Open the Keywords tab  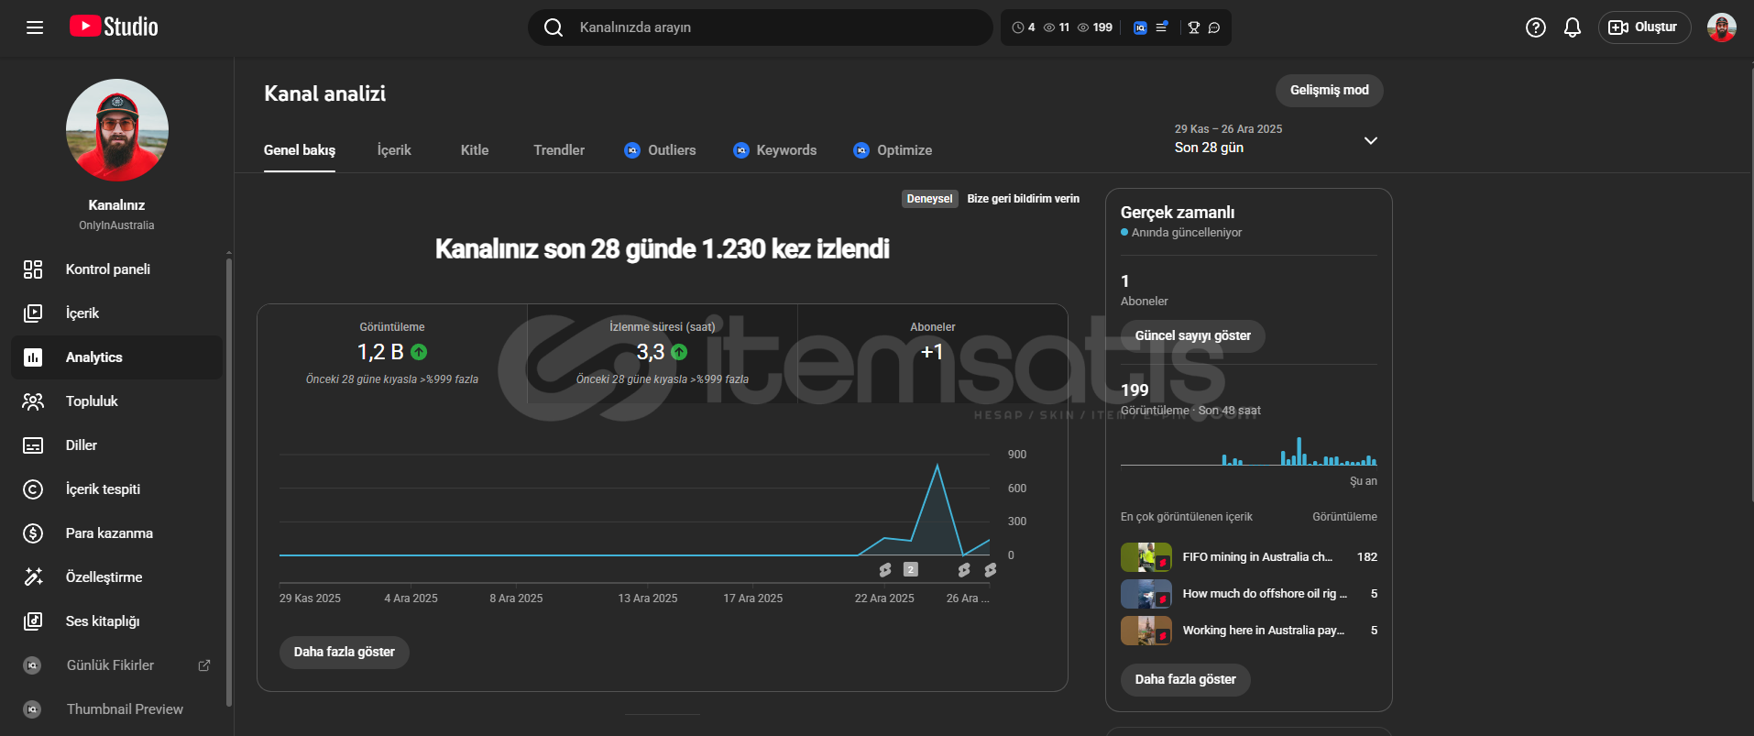point(775,150)
